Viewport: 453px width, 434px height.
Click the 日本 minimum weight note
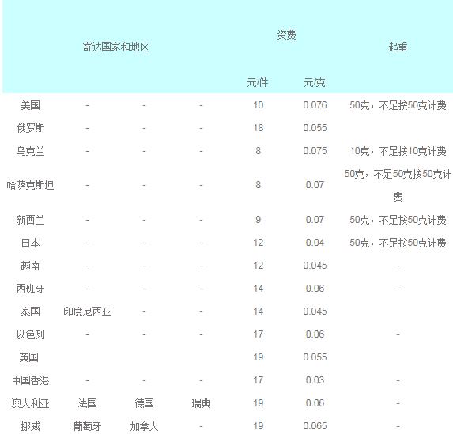click(x=398, y=243)
